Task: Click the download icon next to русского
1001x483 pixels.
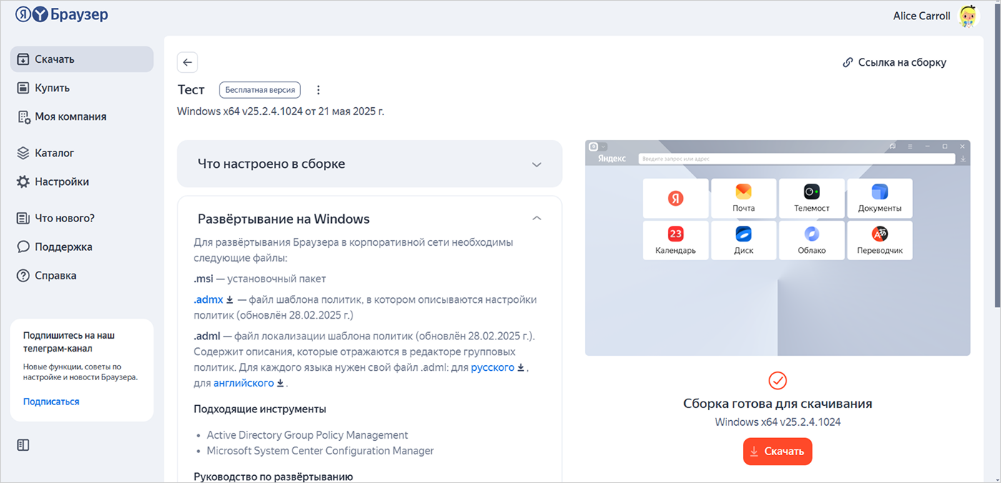Action: pos(521,367)
